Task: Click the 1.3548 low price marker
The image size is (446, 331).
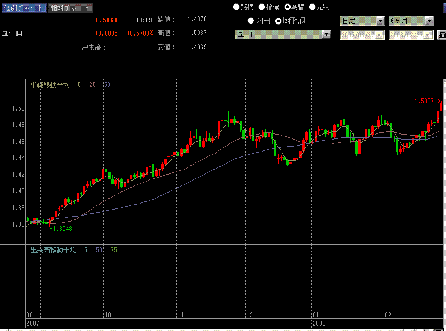Action: pyautogui.click(x=60, y=228)
